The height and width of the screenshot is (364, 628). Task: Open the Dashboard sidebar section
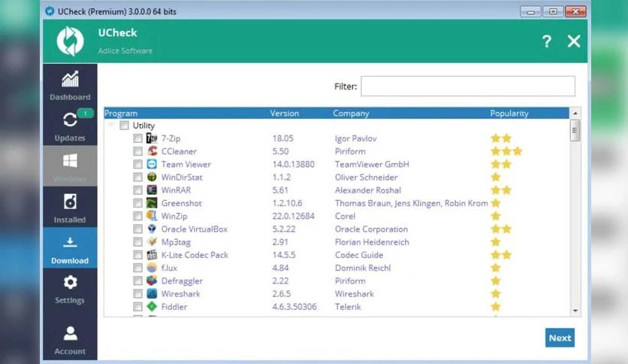click(x=70, y=84)
